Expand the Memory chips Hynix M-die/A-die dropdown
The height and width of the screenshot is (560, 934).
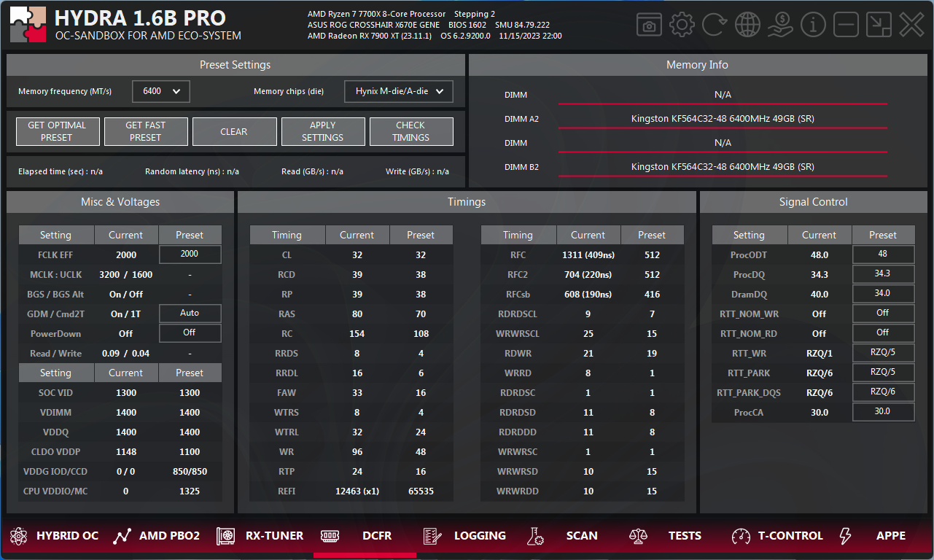click(x=399, y=91)
